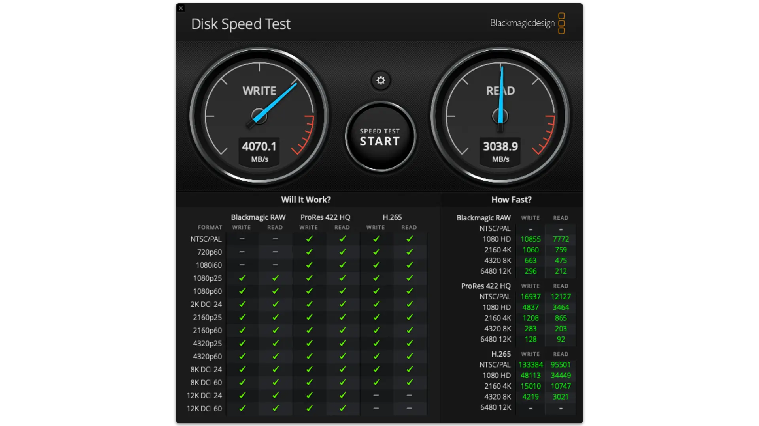Image resolution: width=759 pixels, height=426 pixels.
Task: Click the H.265 column header in Will It Work
Action: tap(392, 217)
